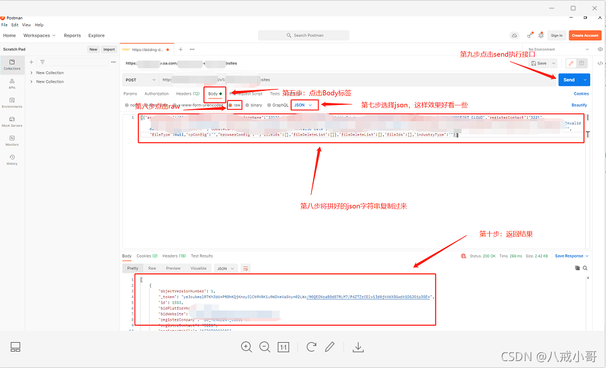Open the APIs sidebar panel
The height and width of the screenshot is (368, 606).
(12, 83)
